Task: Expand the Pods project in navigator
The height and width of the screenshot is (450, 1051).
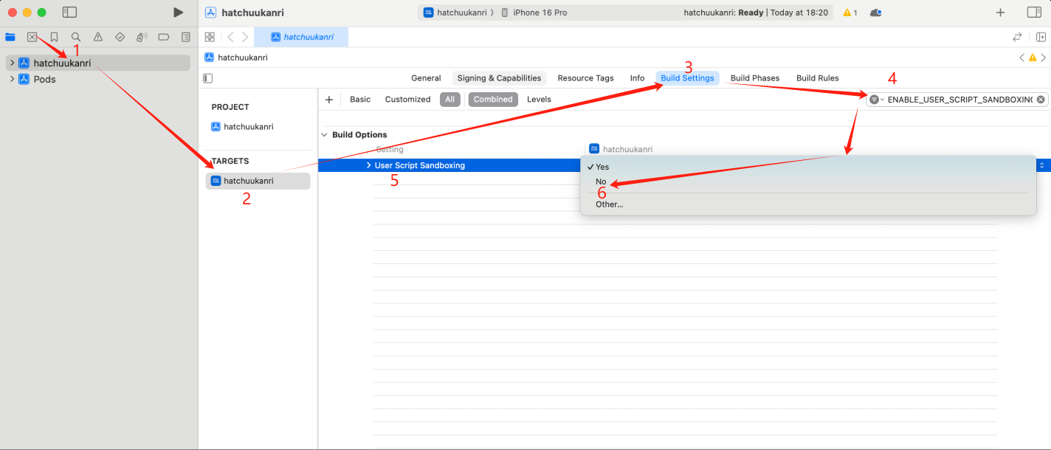Action: 12,80
